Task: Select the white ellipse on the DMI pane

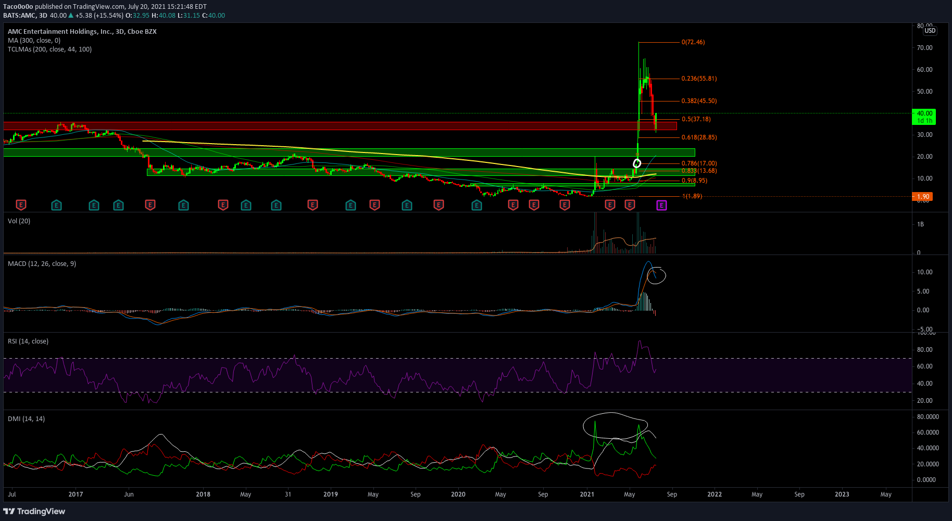Action: point(615,425)
